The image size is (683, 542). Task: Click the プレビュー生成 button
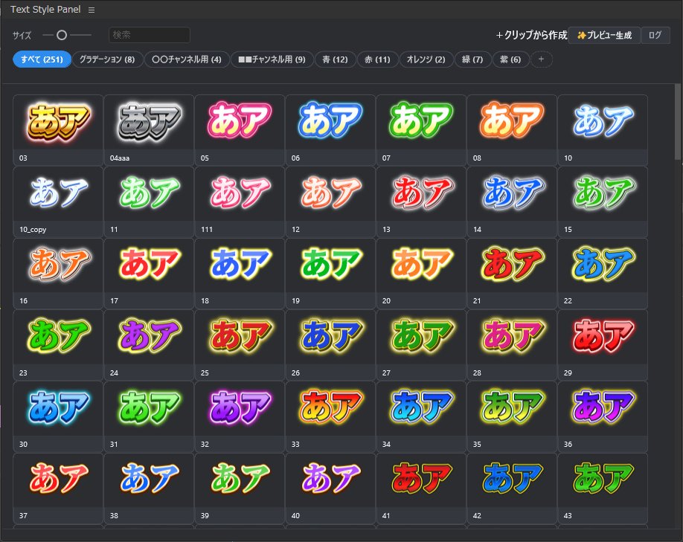click(x=604, y=35)
